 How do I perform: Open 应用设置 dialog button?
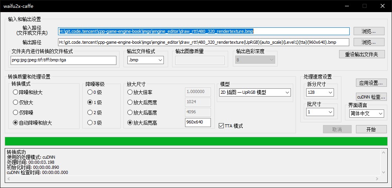click(x=371, y=83)
